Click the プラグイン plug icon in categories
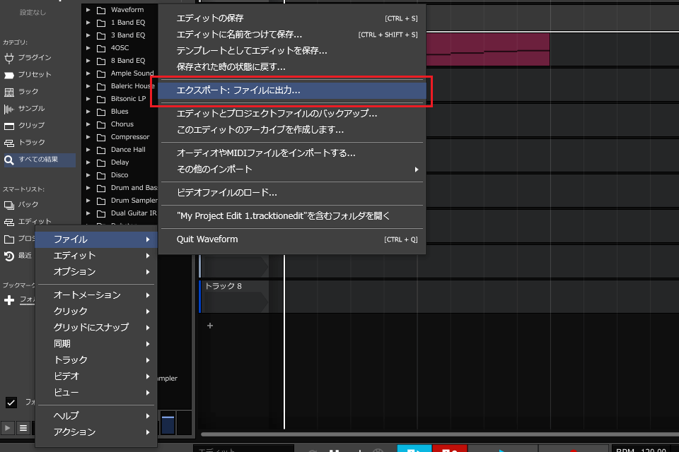This screenshot has width=679, height=452. [9, 58]
